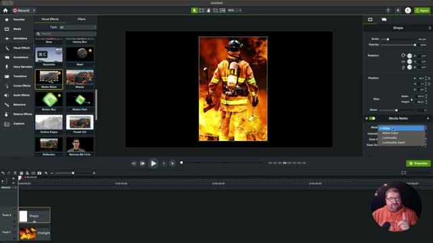
Task: Open the notifications bell icon
Action: [x=398, y=11]
